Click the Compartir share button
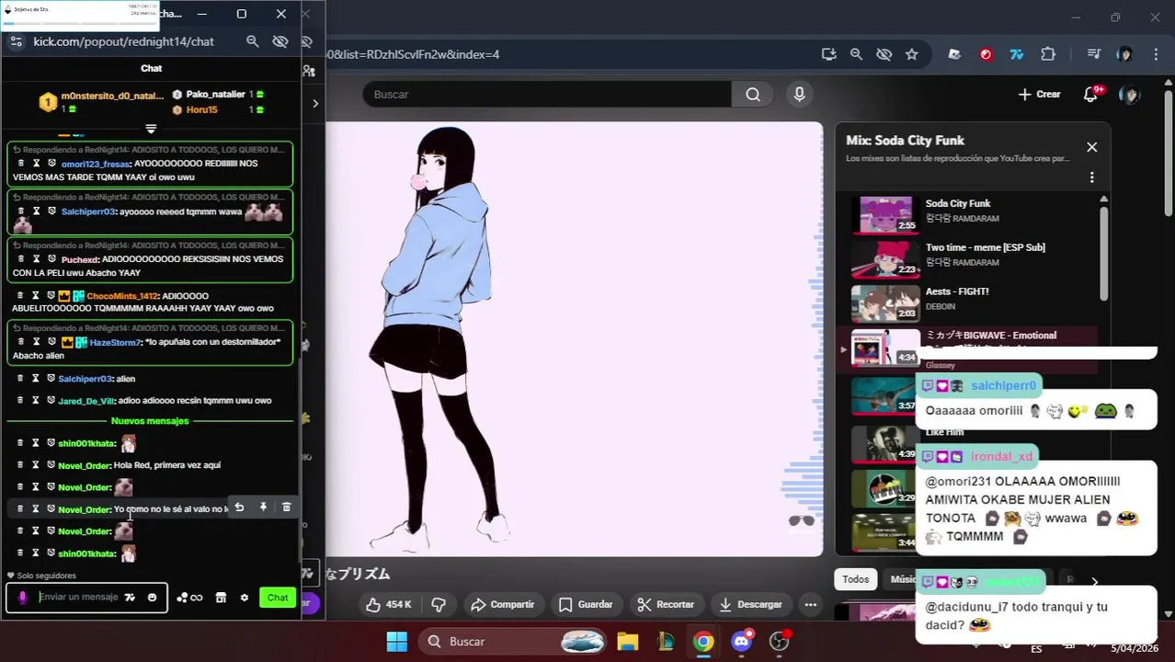 (x=502, y=604)
